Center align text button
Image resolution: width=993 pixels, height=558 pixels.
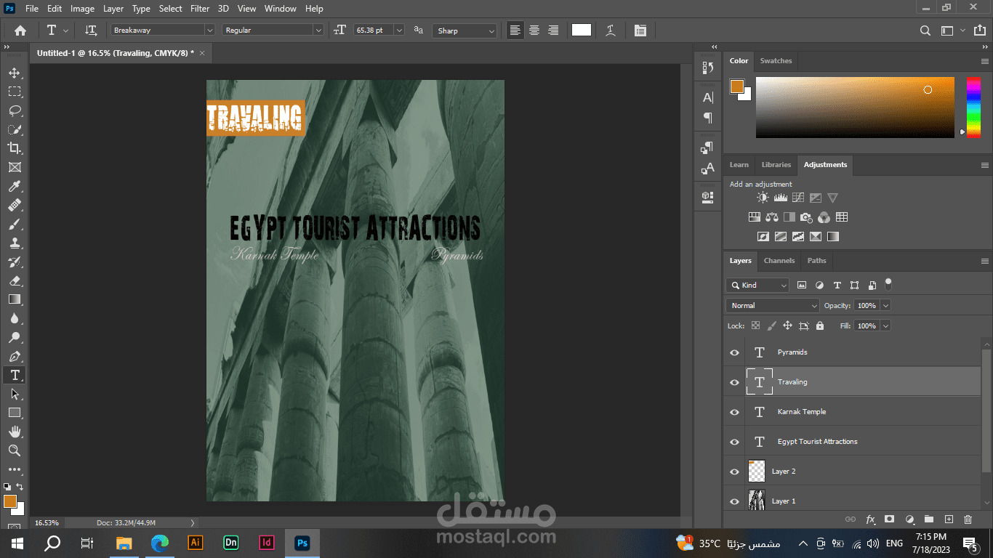pos(534,31)
